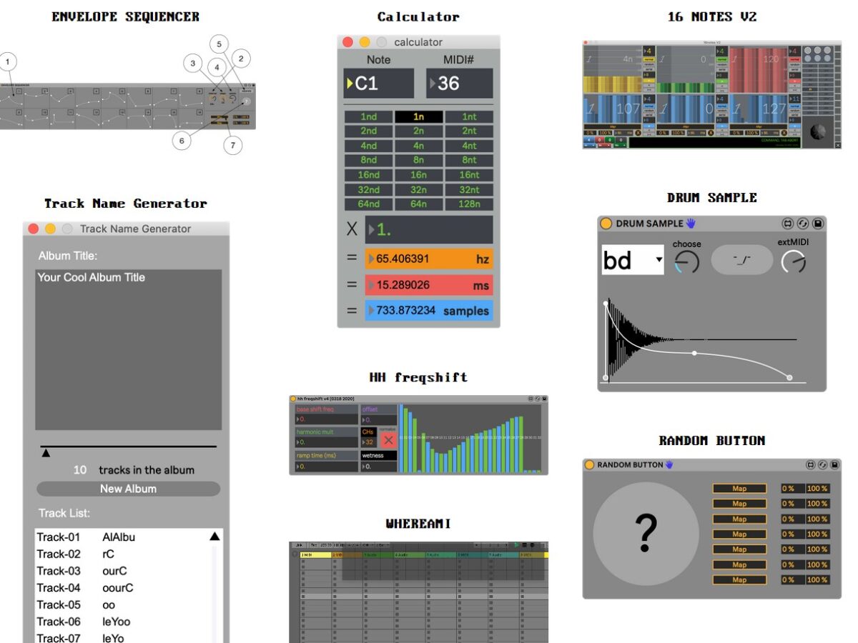Click the red 15.289026 ms result box

point(429,285)
